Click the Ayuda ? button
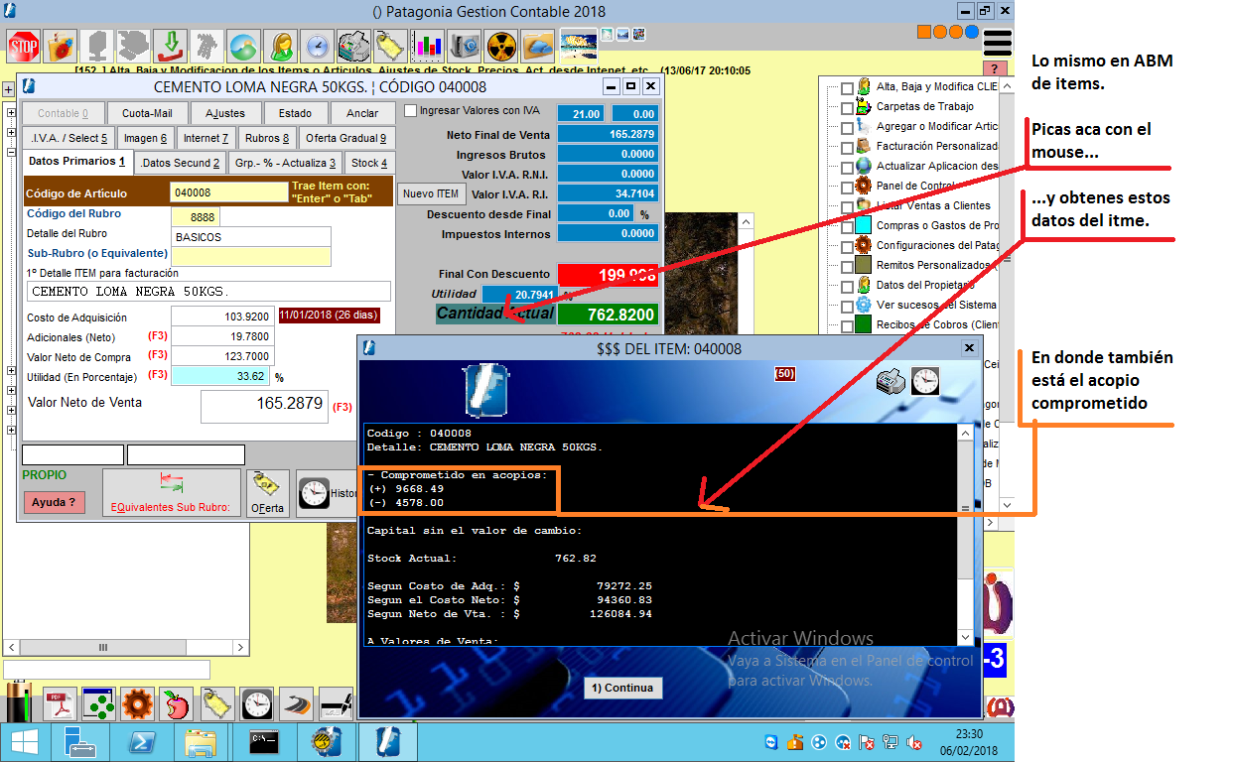 [54, 502]
